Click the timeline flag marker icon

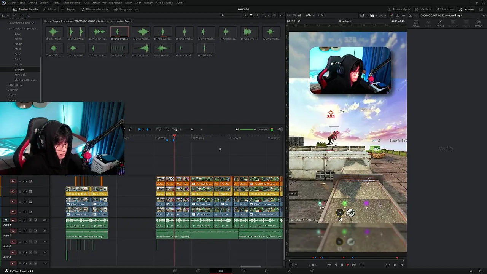(139, 129)
